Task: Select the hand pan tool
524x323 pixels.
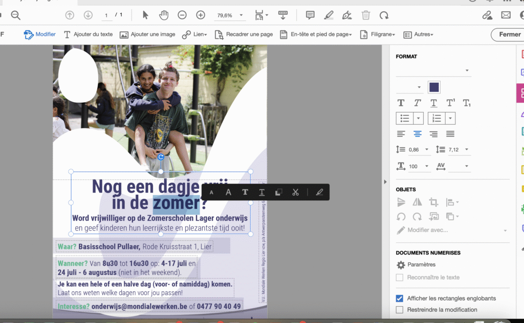Action: pos(164,15)
